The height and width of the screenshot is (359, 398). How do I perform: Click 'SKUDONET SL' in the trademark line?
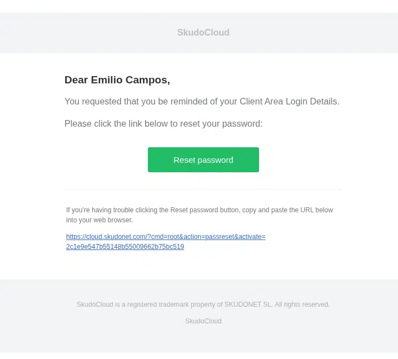tap(248, 304)
